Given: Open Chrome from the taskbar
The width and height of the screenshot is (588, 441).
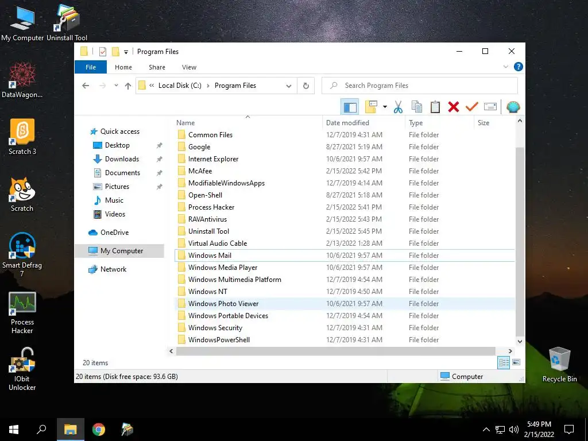Looking at the screenshot, I should pos(99,430).
